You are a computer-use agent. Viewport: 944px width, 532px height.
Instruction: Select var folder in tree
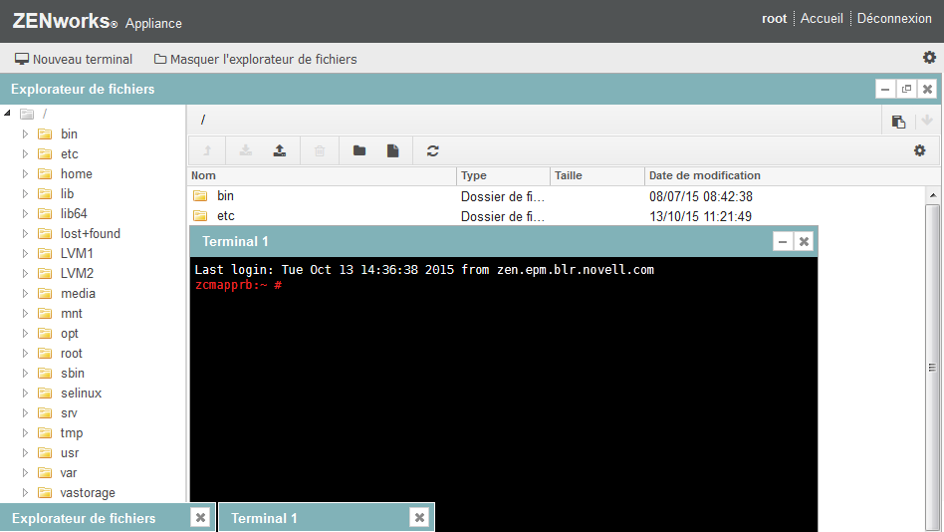pos(69,472)
